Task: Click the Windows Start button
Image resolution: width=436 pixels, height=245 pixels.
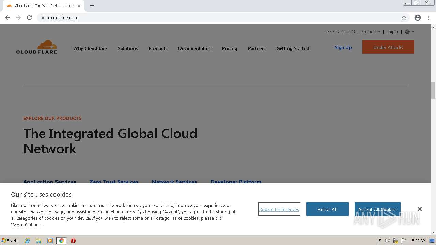Action: 10,240
